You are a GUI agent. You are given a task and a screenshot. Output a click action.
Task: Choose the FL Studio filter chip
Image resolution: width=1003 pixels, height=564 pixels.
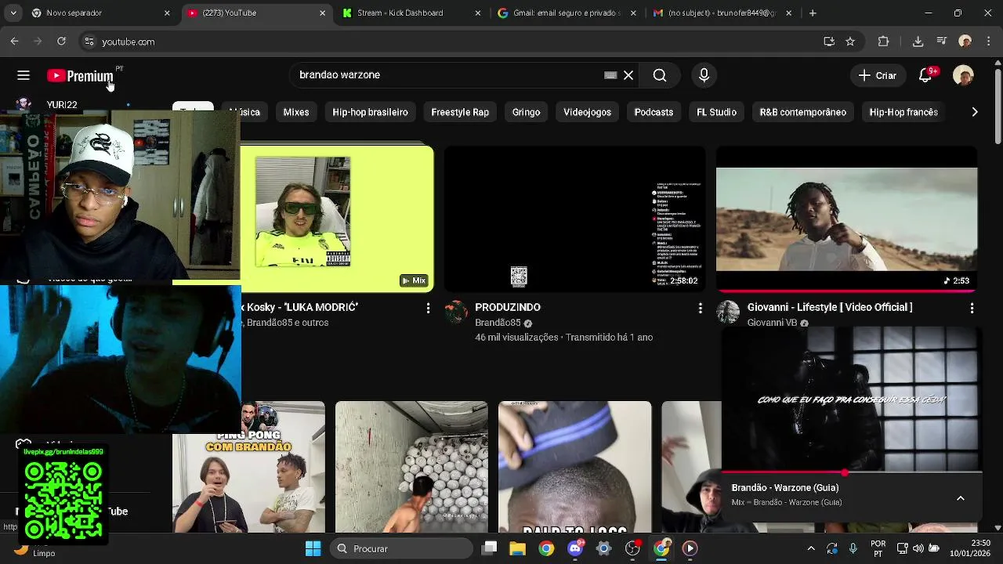coord(716,112)
